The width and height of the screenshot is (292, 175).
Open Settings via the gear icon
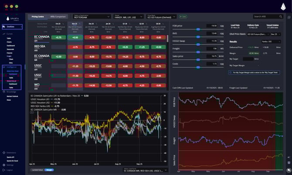3,165
